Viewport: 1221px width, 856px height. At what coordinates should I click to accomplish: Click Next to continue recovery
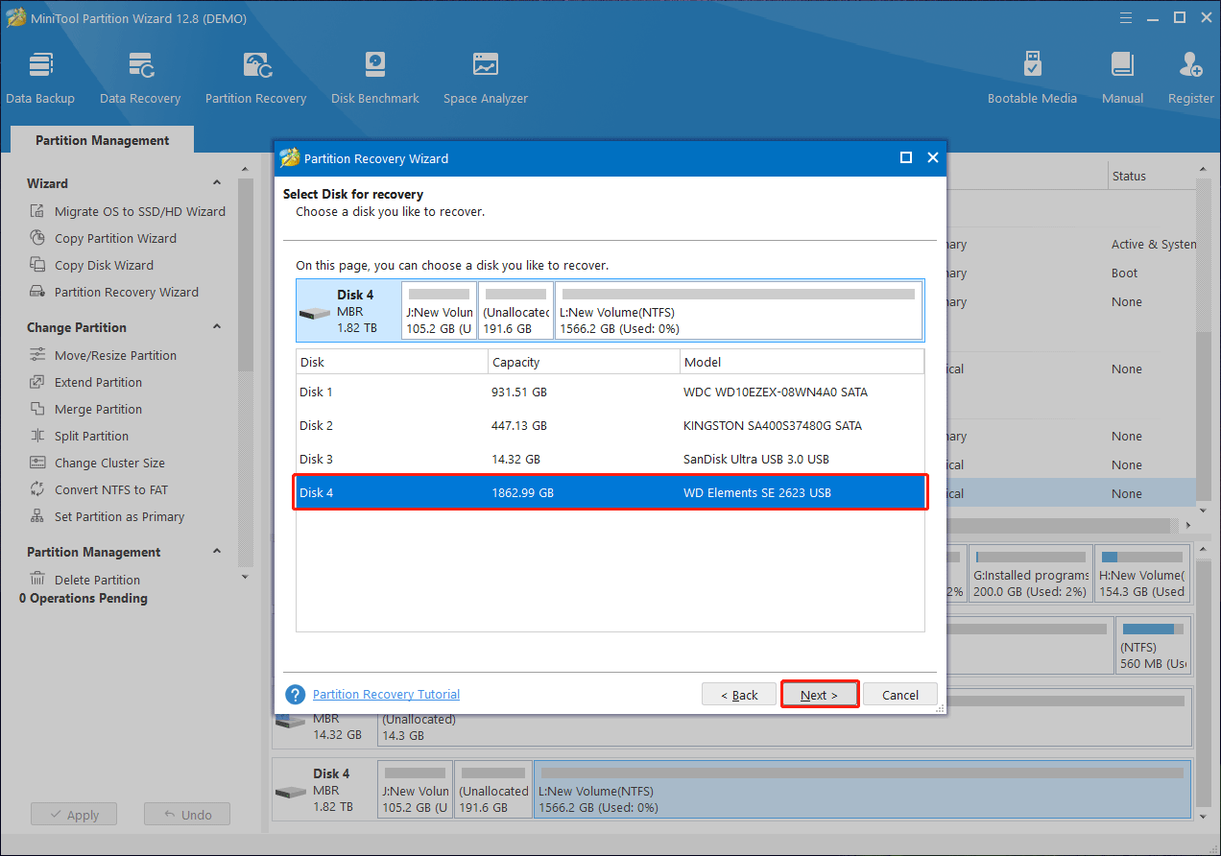click(819, 695)
